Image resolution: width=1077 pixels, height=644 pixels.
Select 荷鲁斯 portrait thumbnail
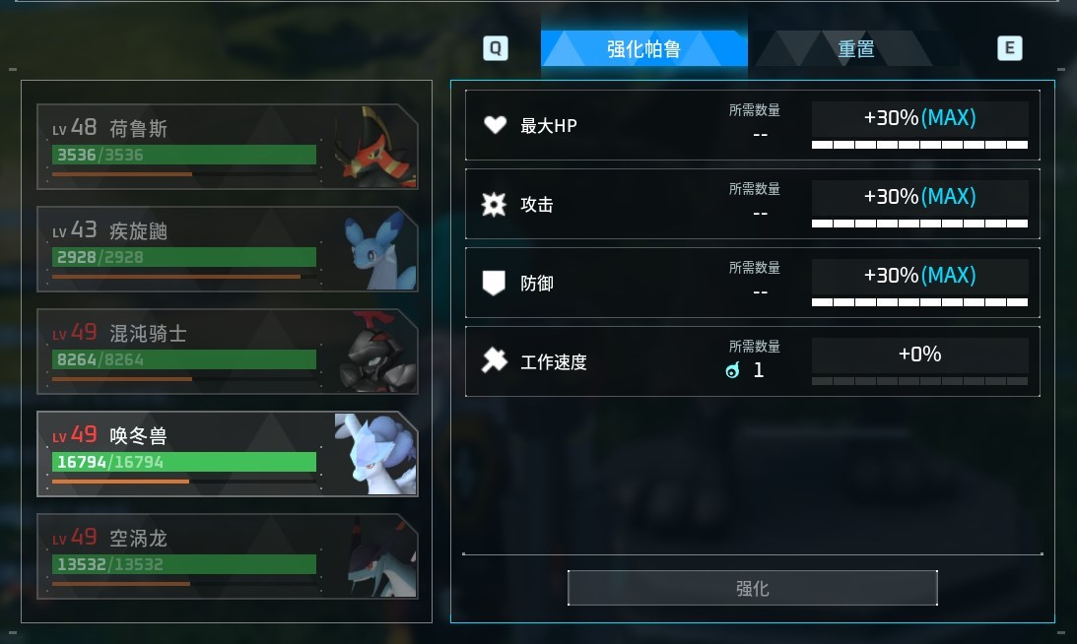point(375,147)
